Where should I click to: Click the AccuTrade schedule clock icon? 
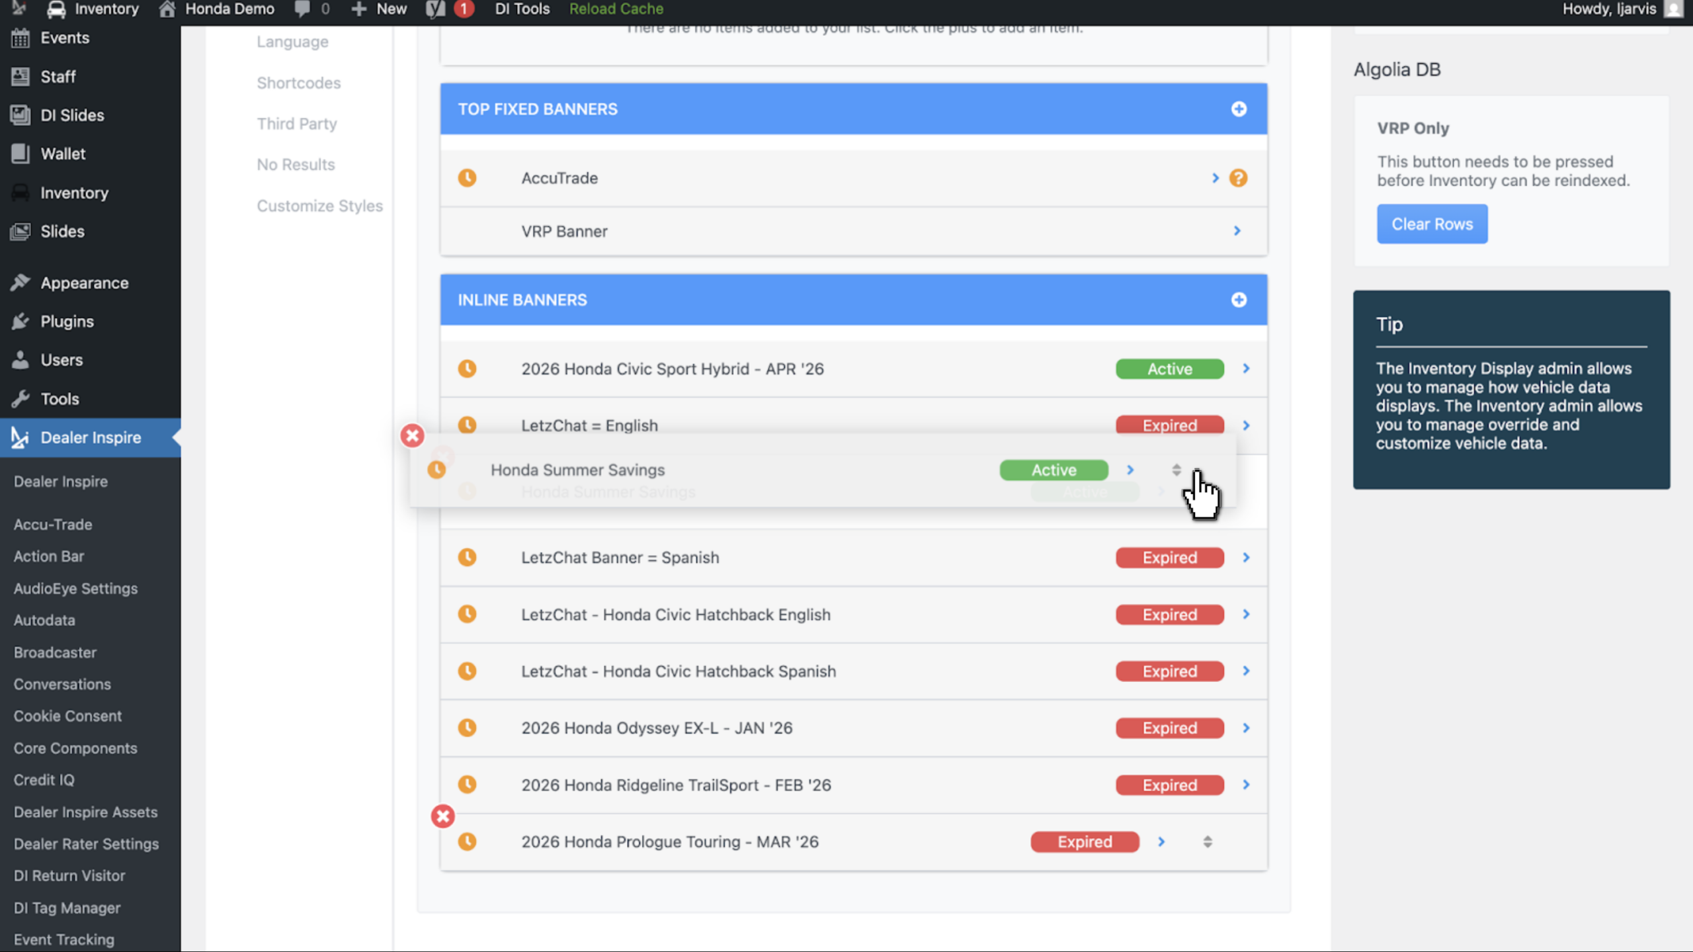pyautogui.click(x=467, y=178)
